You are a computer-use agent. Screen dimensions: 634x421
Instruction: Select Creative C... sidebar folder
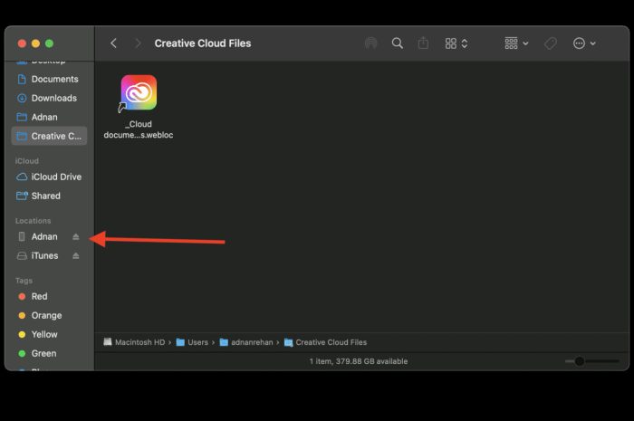coord(49,136)
